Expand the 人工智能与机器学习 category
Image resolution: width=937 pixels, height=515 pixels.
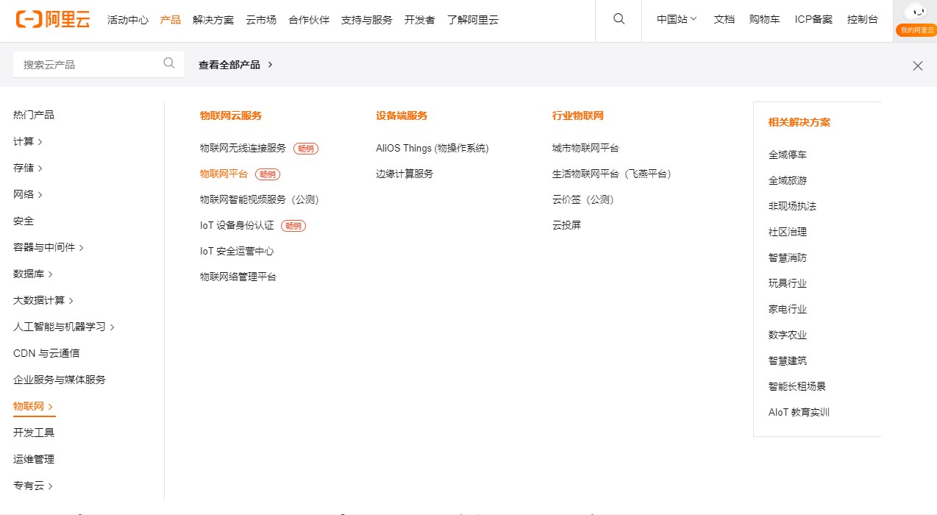coord(64,327)
